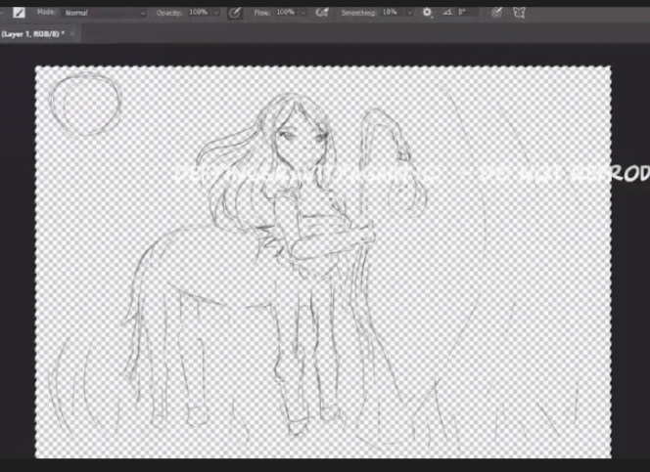The image size is (650, 472).
Task: Toggle pressure for opacity button
Action: click(x=235, y=13)
